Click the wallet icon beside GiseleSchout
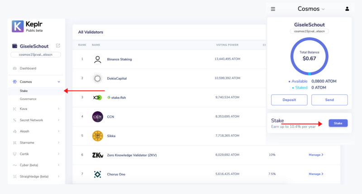This screenshot has height=194, width=362. click(14, 46)
